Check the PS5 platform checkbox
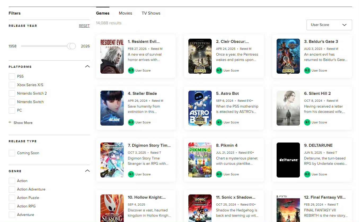Viewport: 359px width, 222px height. pos(12,77)
